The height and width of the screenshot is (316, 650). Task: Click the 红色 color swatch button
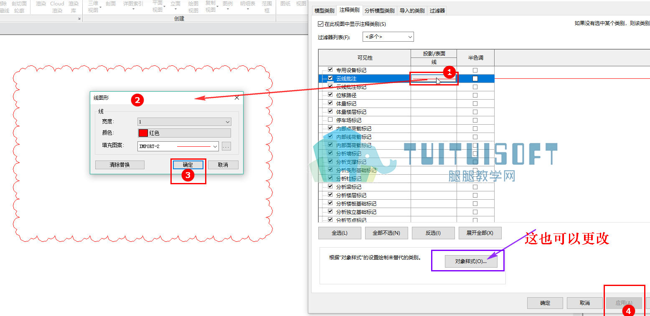tap(184, 133)
